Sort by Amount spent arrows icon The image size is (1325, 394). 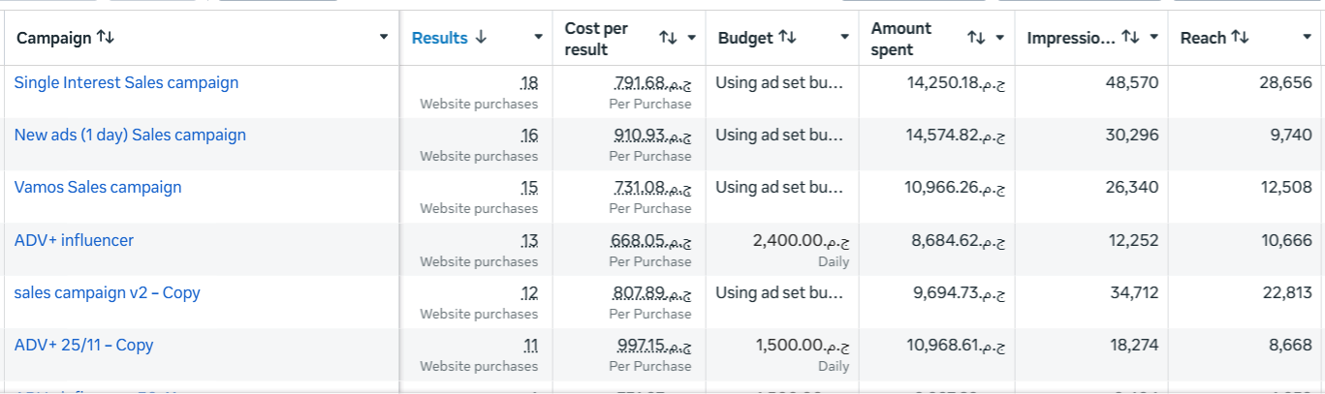(x=976, y=38)
